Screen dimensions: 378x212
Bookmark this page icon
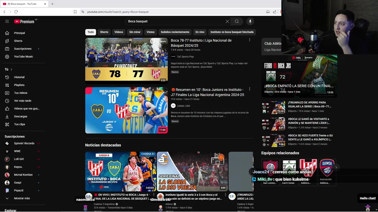coord(75,12)
